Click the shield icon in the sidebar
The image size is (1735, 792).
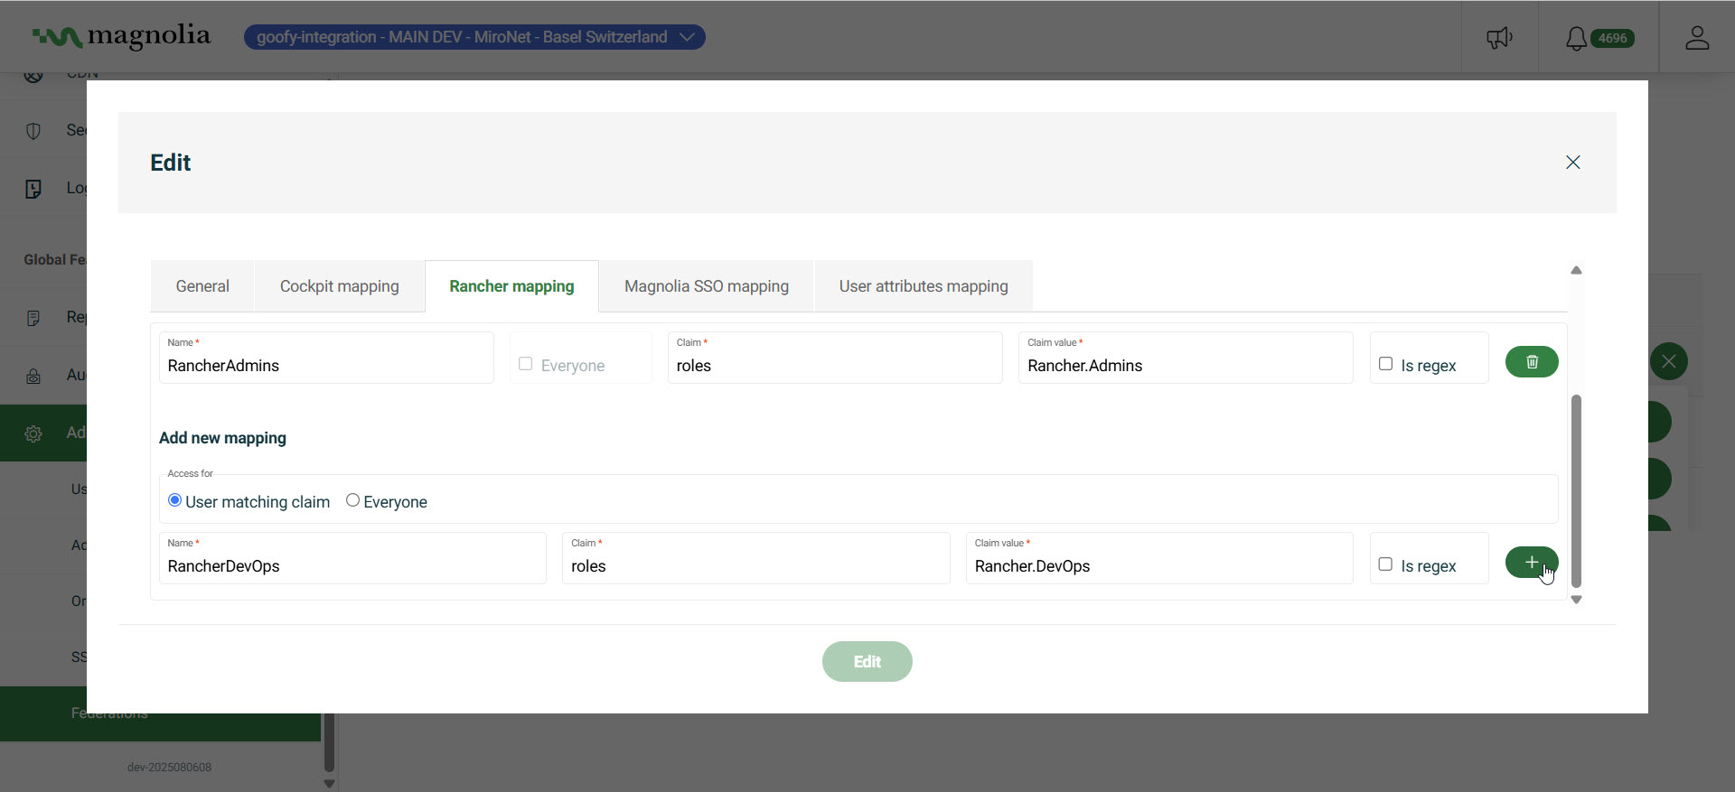click(33, 131)
